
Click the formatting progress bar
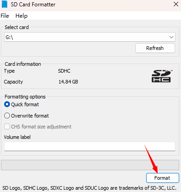point(90,165)
